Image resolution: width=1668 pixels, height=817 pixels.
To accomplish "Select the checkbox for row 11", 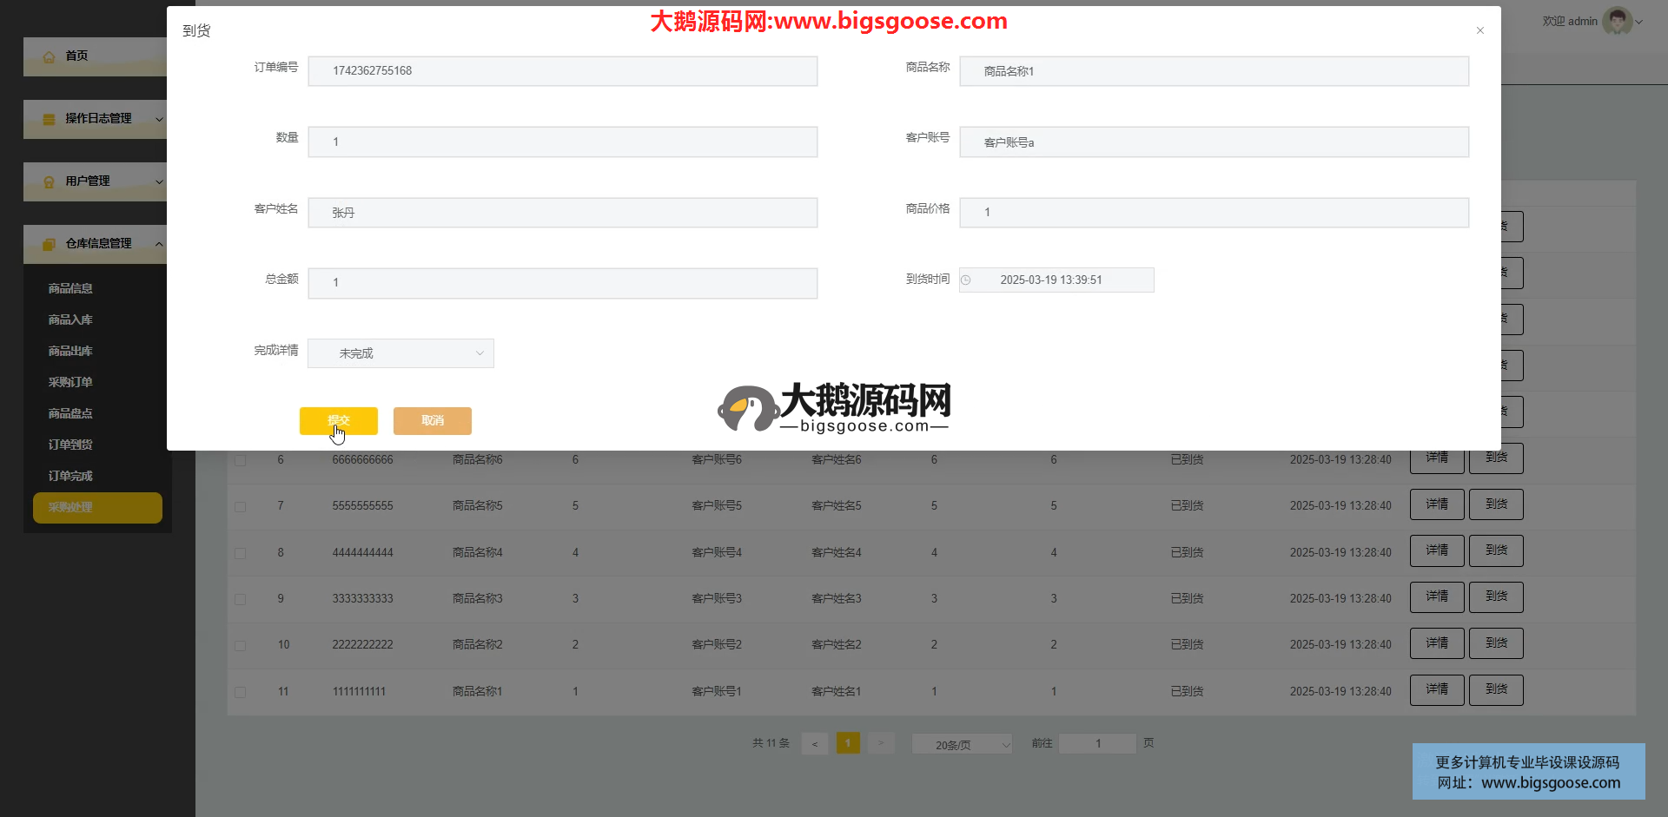I will point(241,693).
